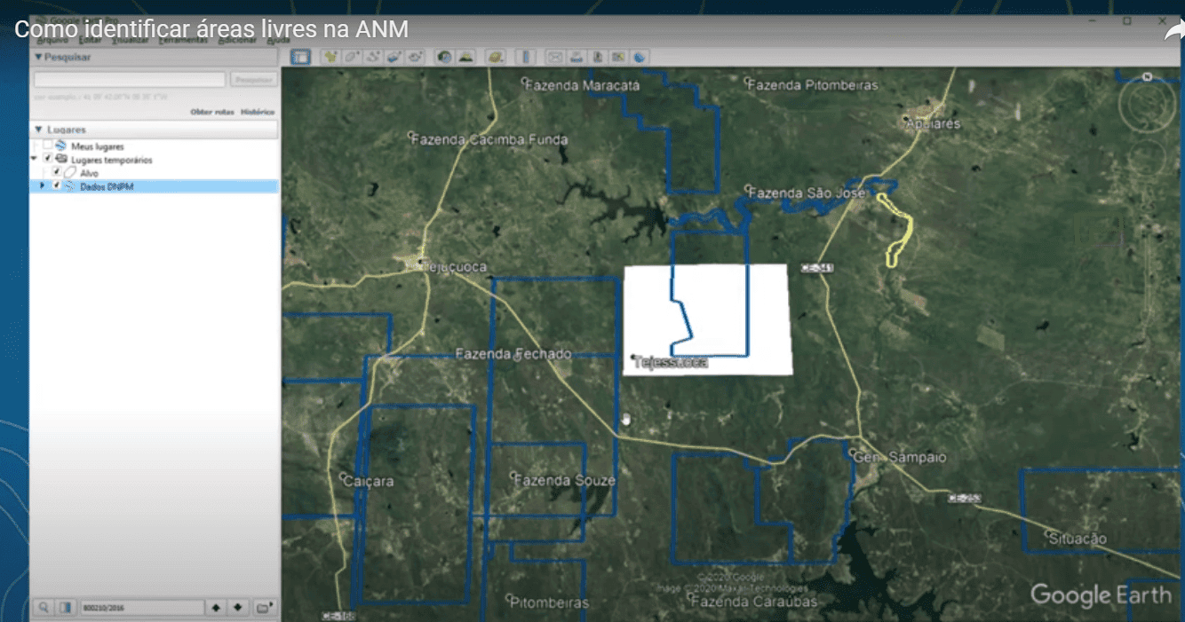Check the Meus lugares checkbox

[49, 146]
